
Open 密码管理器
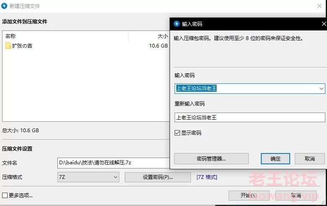(x=211, y=159)
